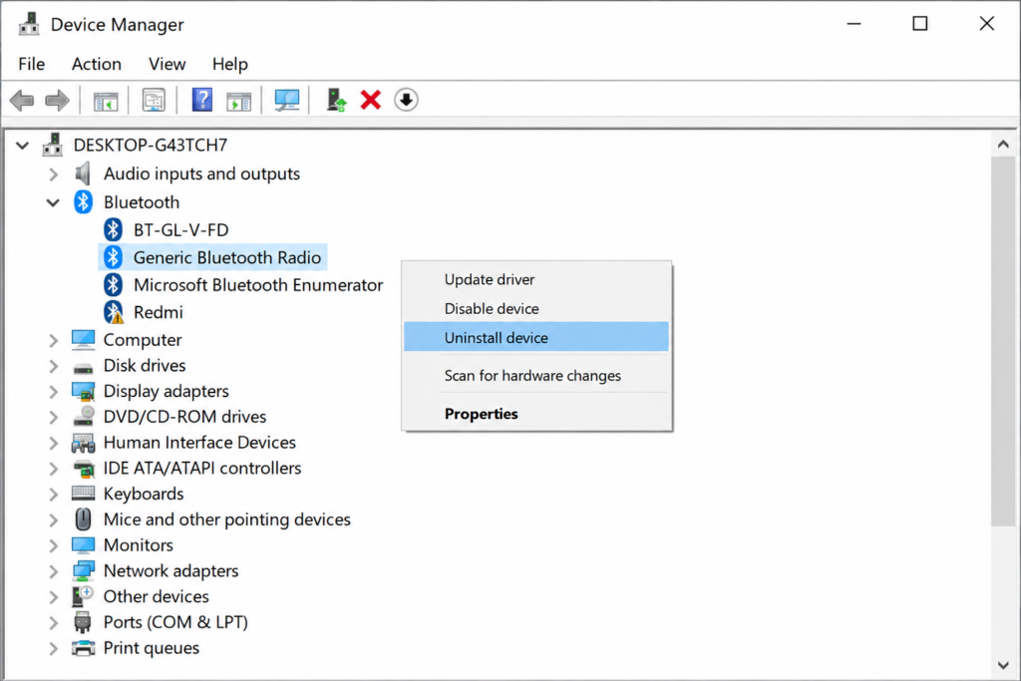Viewport: 1021px width, 681px height.
Task: Click the Audio inputs and outputs speaker icon
Action: pyautogui.click(x=83, y=173)
